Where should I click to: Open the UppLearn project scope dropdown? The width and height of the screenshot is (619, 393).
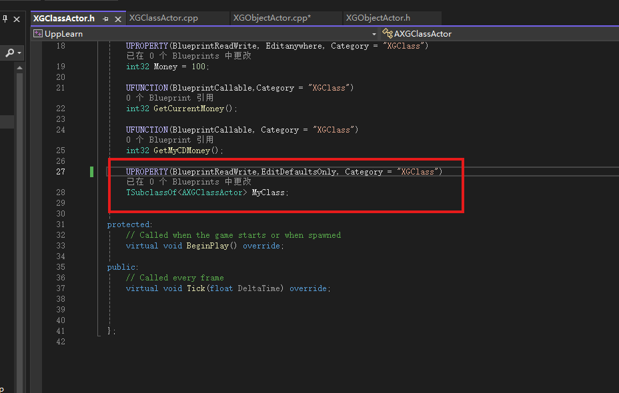pos(374,34)
